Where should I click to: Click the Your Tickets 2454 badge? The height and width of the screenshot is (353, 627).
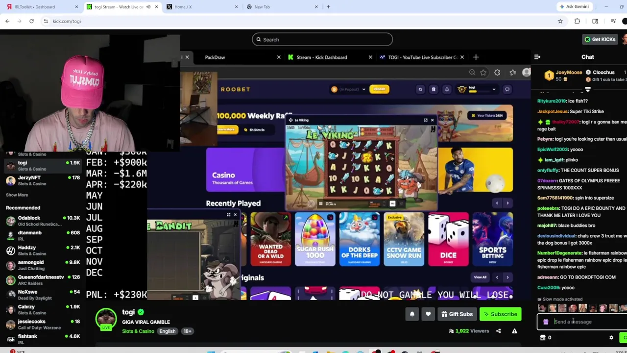click(x=486, y=116)
